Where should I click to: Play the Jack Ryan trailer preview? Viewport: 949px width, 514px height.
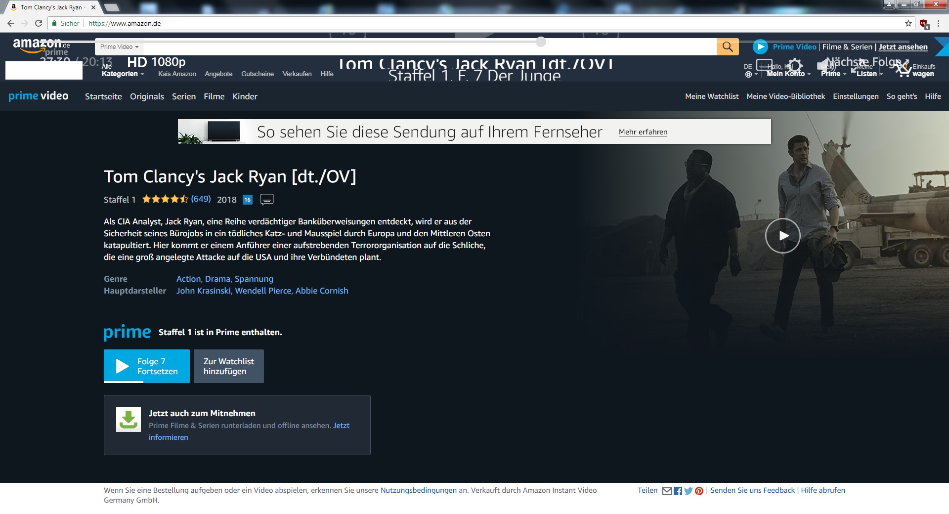tap(783, 236)
